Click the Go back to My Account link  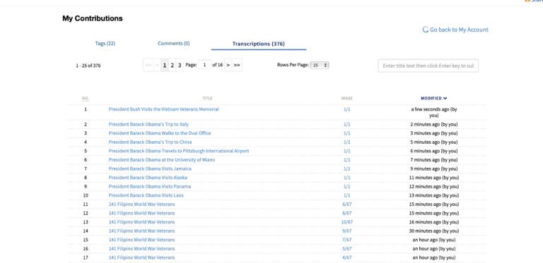(x=455, y=30)
